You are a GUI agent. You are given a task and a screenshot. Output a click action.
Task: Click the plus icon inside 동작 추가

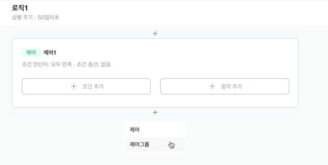[212, 86]
